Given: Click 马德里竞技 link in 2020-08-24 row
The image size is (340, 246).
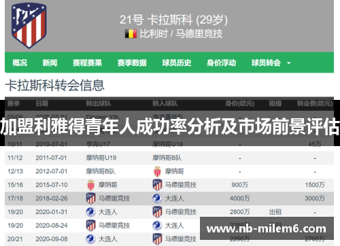Looking at the screenshot, I should click(114, 226).
